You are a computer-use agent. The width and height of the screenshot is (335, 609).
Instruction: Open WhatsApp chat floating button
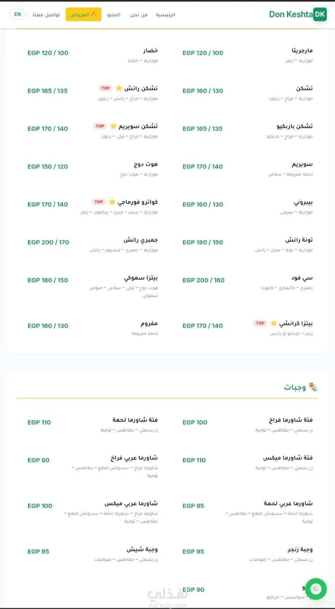tap(316, 589)
